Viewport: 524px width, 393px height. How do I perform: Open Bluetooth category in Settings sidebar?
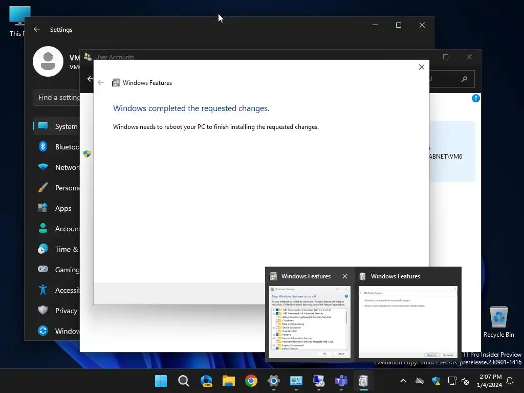(57, 147)
